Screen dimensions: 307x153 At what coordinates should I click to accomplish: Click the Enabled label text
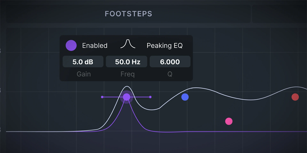tap(95, 46)
